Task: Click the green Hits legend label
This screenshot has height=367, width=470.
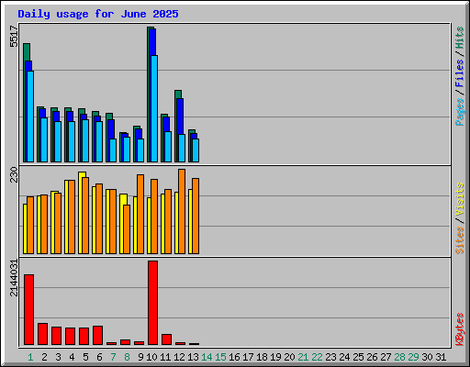Action: (x=459, y=38)
